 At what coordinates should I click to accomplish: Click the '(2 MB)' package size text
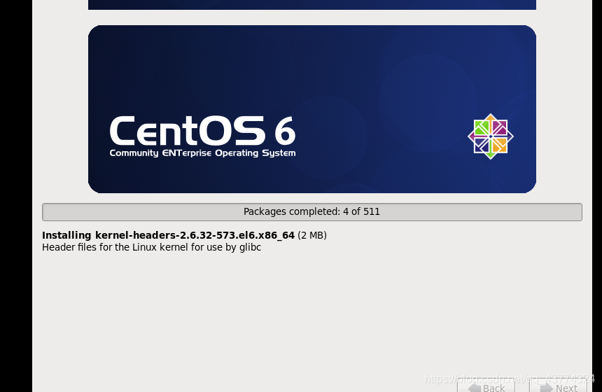click(312, 235)
